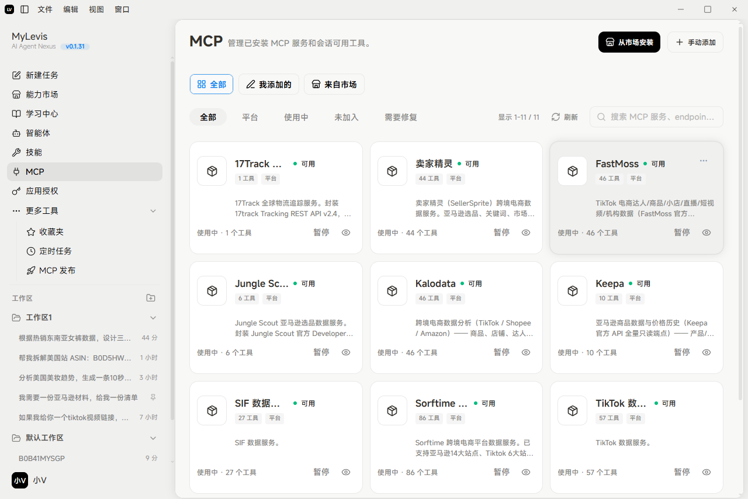
Task: Select the 使用中 filter tab
Action: (x=296, y=117)
